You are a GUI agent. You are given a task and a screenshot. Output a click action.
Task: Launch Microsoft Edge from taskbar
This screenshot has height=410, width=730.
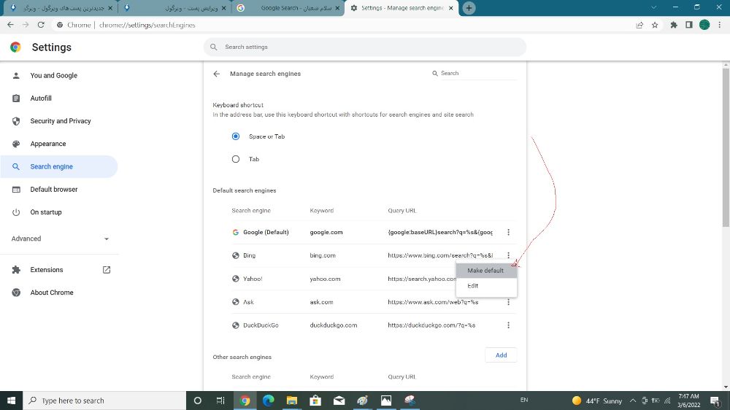pyautogui.click(x=268, y=401)
